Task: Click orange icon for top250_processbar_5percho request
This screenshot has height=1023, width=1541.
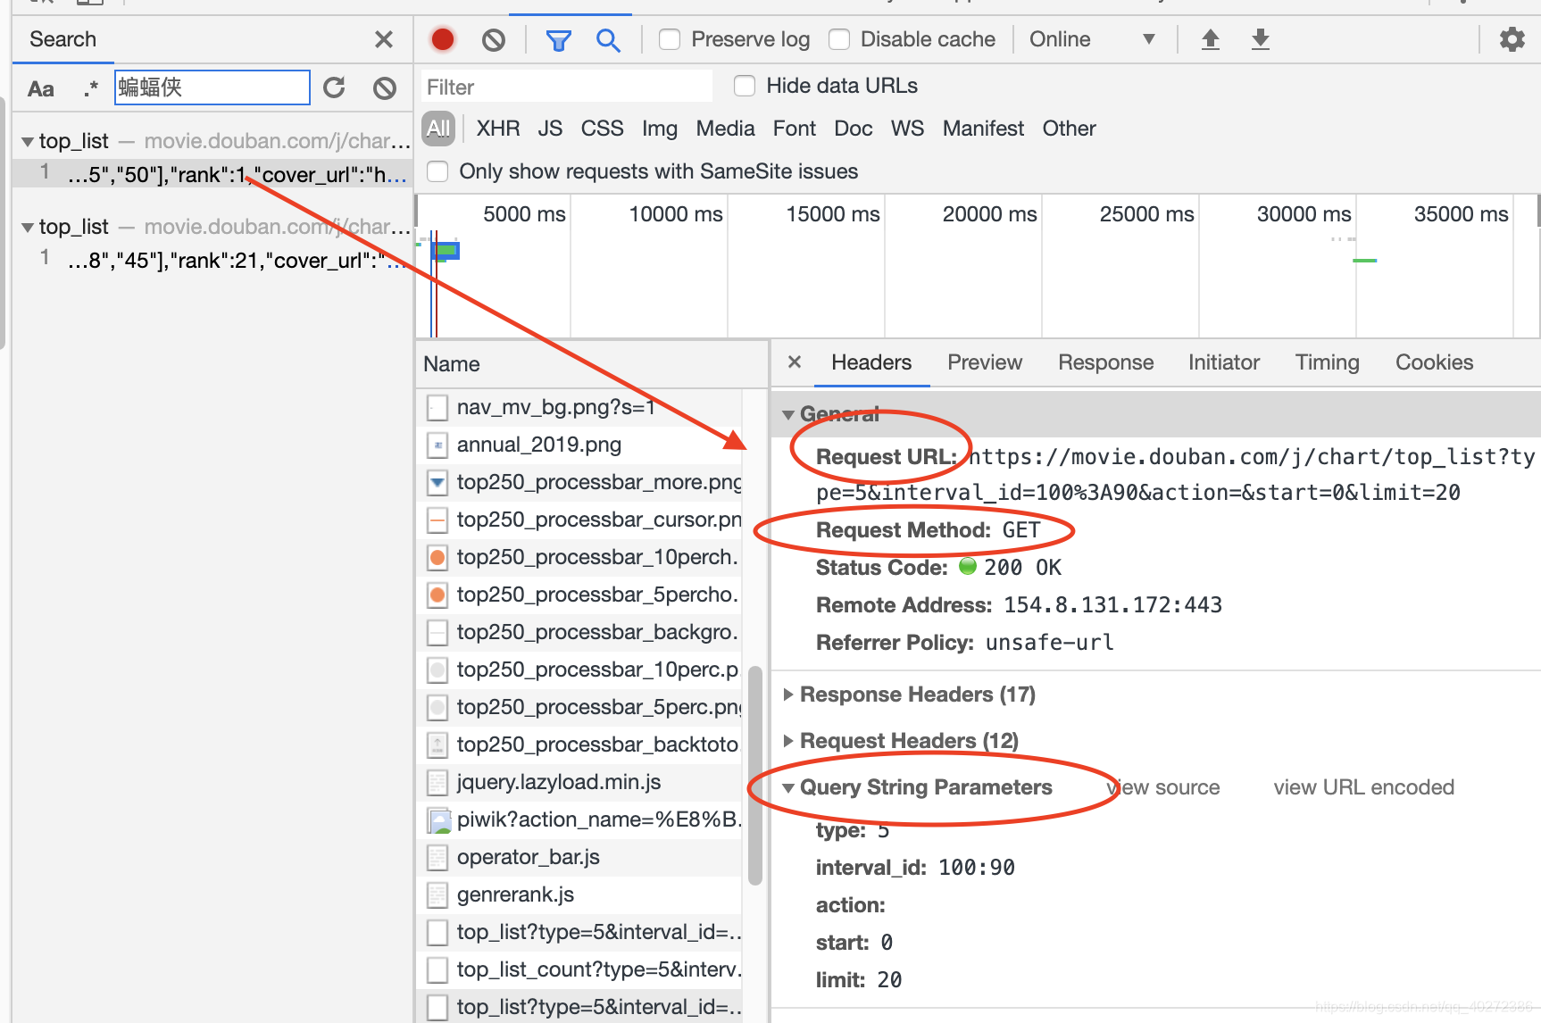Action: (x=437, y=595)
